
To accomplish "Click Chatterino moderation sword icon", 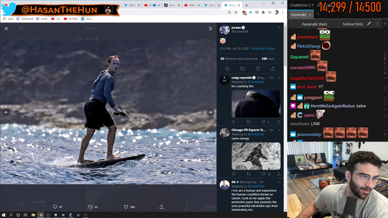I will click(369, 24).
